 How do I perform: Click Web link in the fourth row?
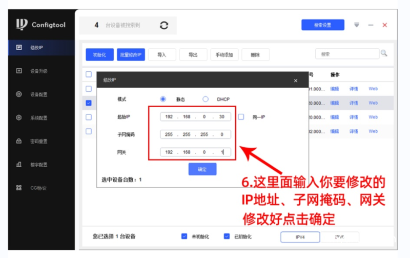pyautogui.click(x=373, y=131)
